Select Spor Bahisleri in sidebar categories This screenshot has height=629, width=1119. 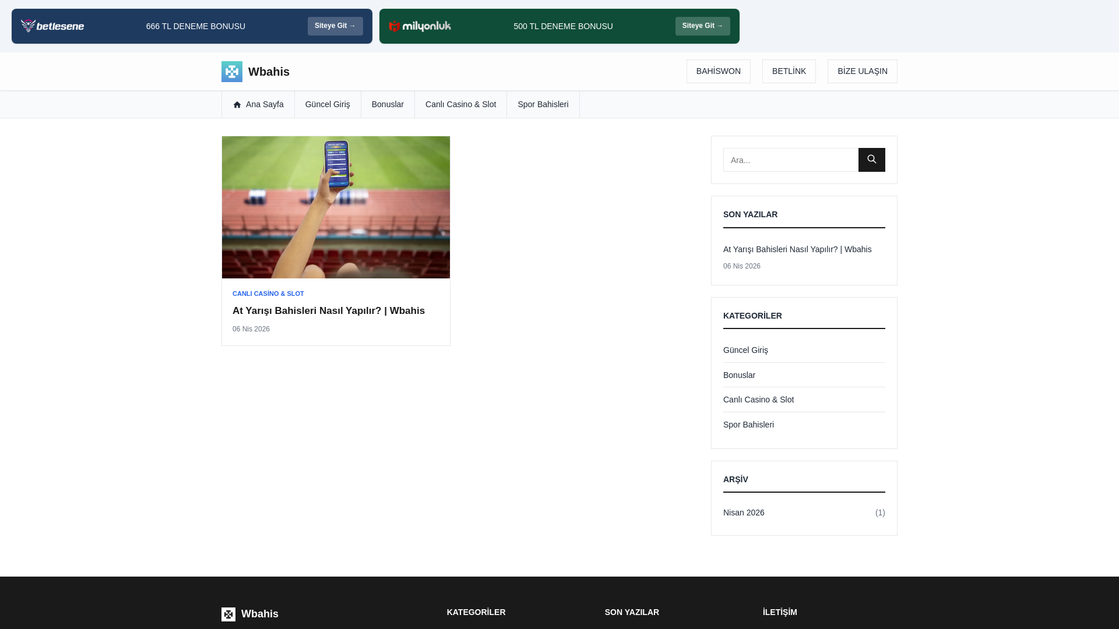pos(748,425)
